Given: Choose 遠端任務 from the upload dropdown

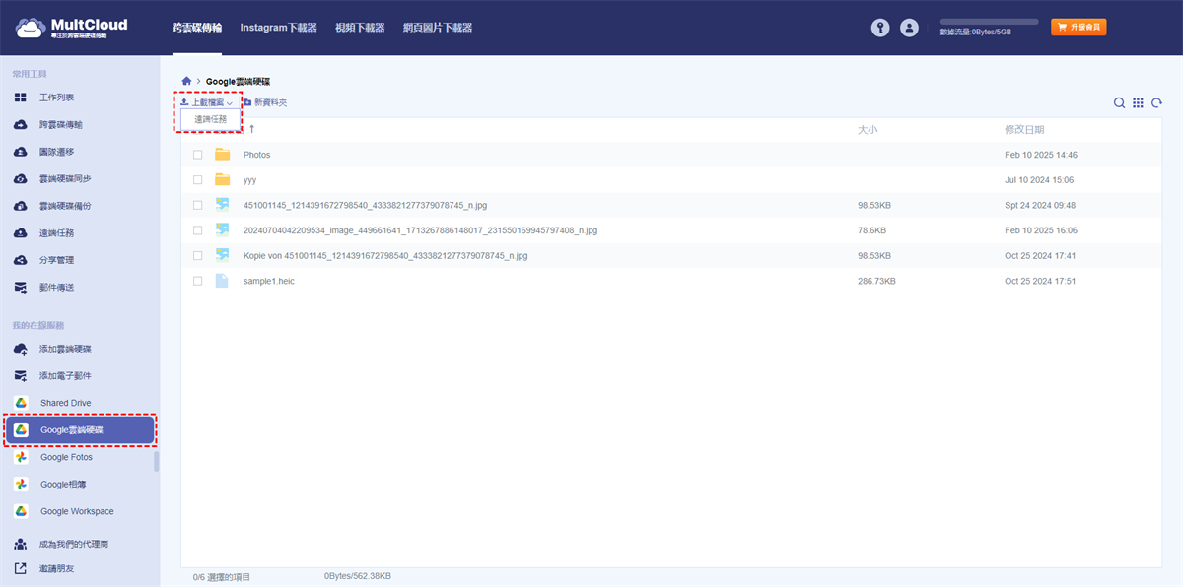Looking at the screenshot, I should pos(210,119).
